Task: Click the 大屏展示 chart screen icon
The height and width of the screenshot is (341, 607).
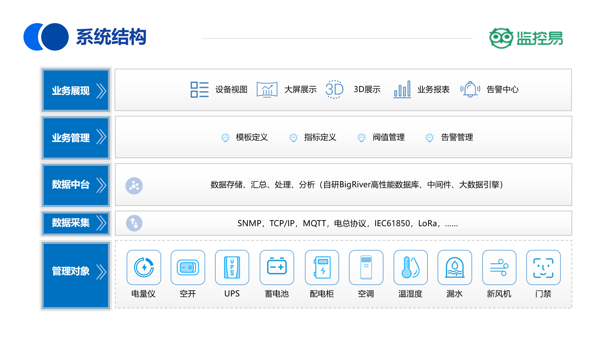Action: 267,90
